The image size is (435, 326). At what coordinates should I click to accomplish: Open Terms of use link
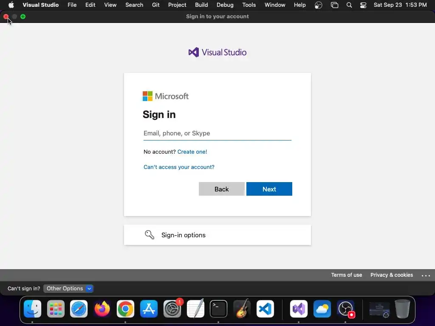tap(347, 275)
